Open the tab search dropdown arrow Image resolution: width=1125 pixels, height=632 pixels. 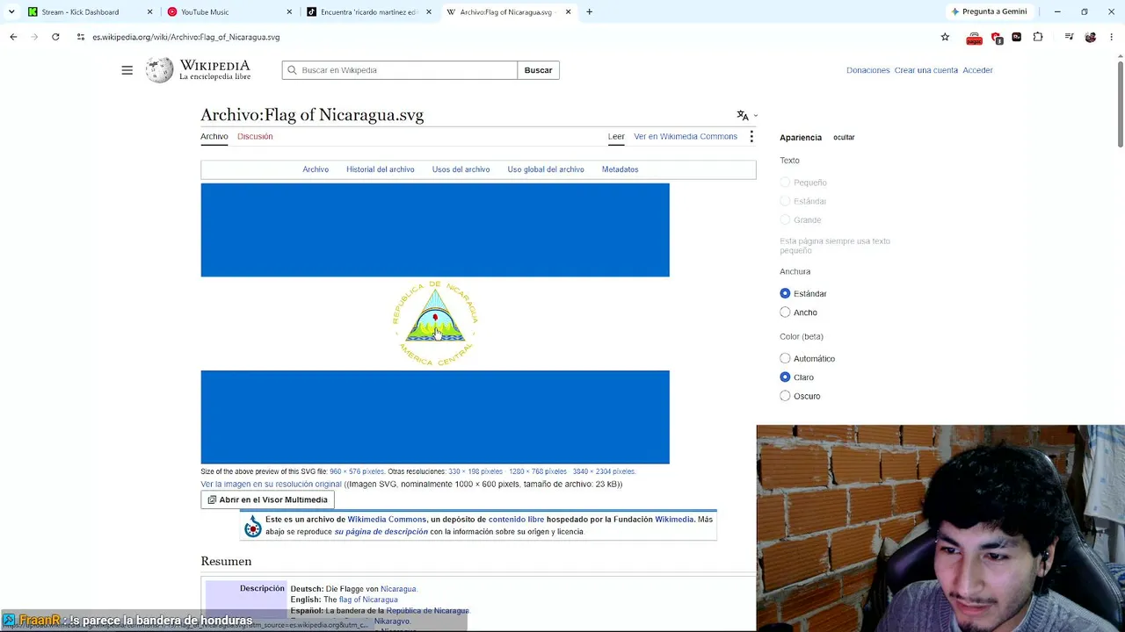click(11, 11)
